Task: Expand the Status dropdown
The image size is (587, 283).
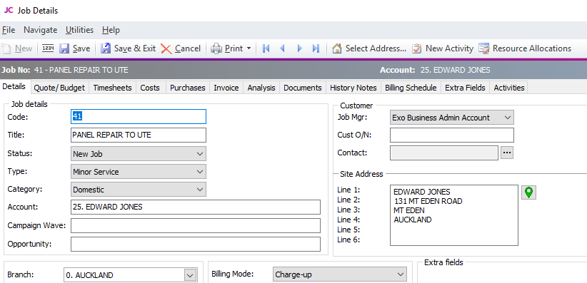Action: pyautogui.click(x=199, y=154)
